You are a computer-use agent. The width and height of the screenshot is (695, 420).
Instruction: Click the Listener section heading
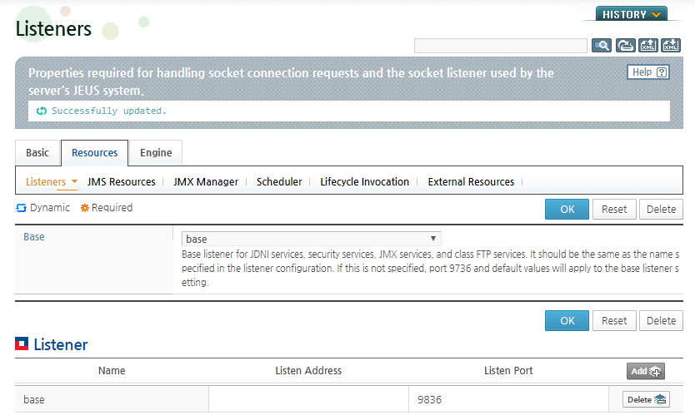pyautogui.click(x=61, y=344)
